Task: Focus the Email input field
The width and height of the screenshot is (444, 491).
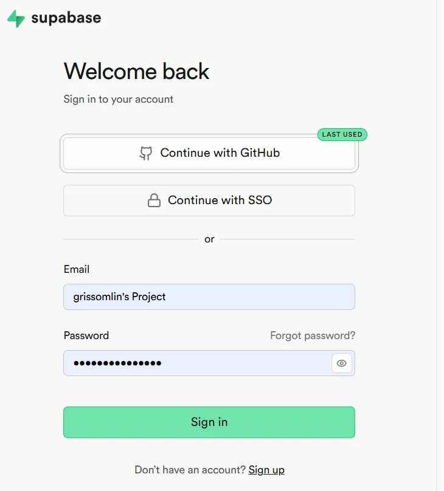Action: point(209,297)
